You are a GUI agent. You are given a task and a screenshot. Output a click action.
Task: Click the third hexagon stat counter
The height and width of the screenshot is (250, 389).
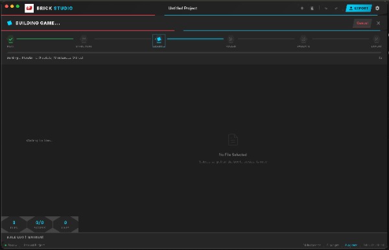click(x=65, y=225)
